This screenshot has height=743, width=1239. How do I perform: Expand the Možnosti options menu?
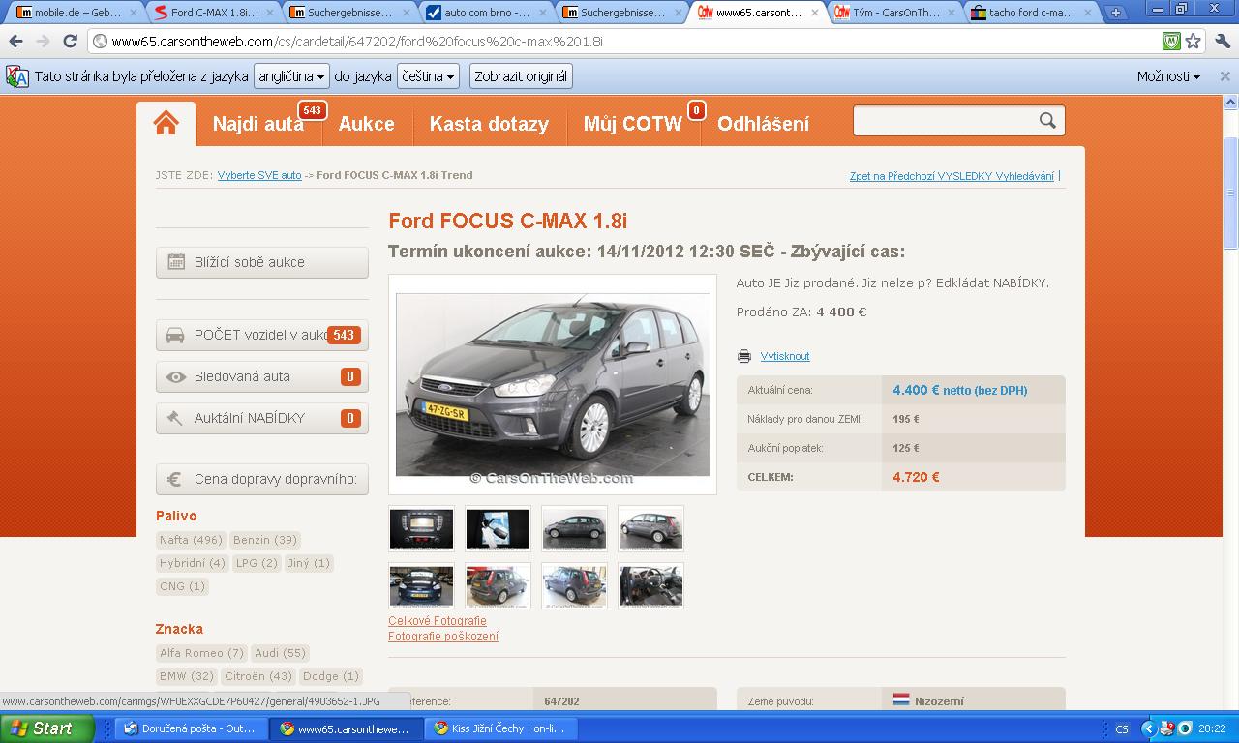click(x=1168, y=76)
